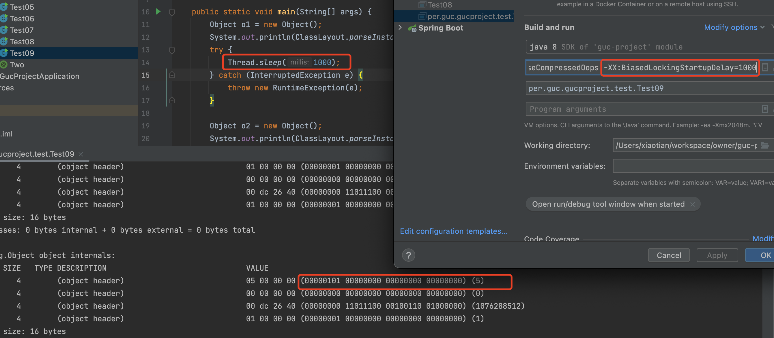Open the help question mark button
The height and width of the screenshot is (338, 774).
[x=408, y=255]
